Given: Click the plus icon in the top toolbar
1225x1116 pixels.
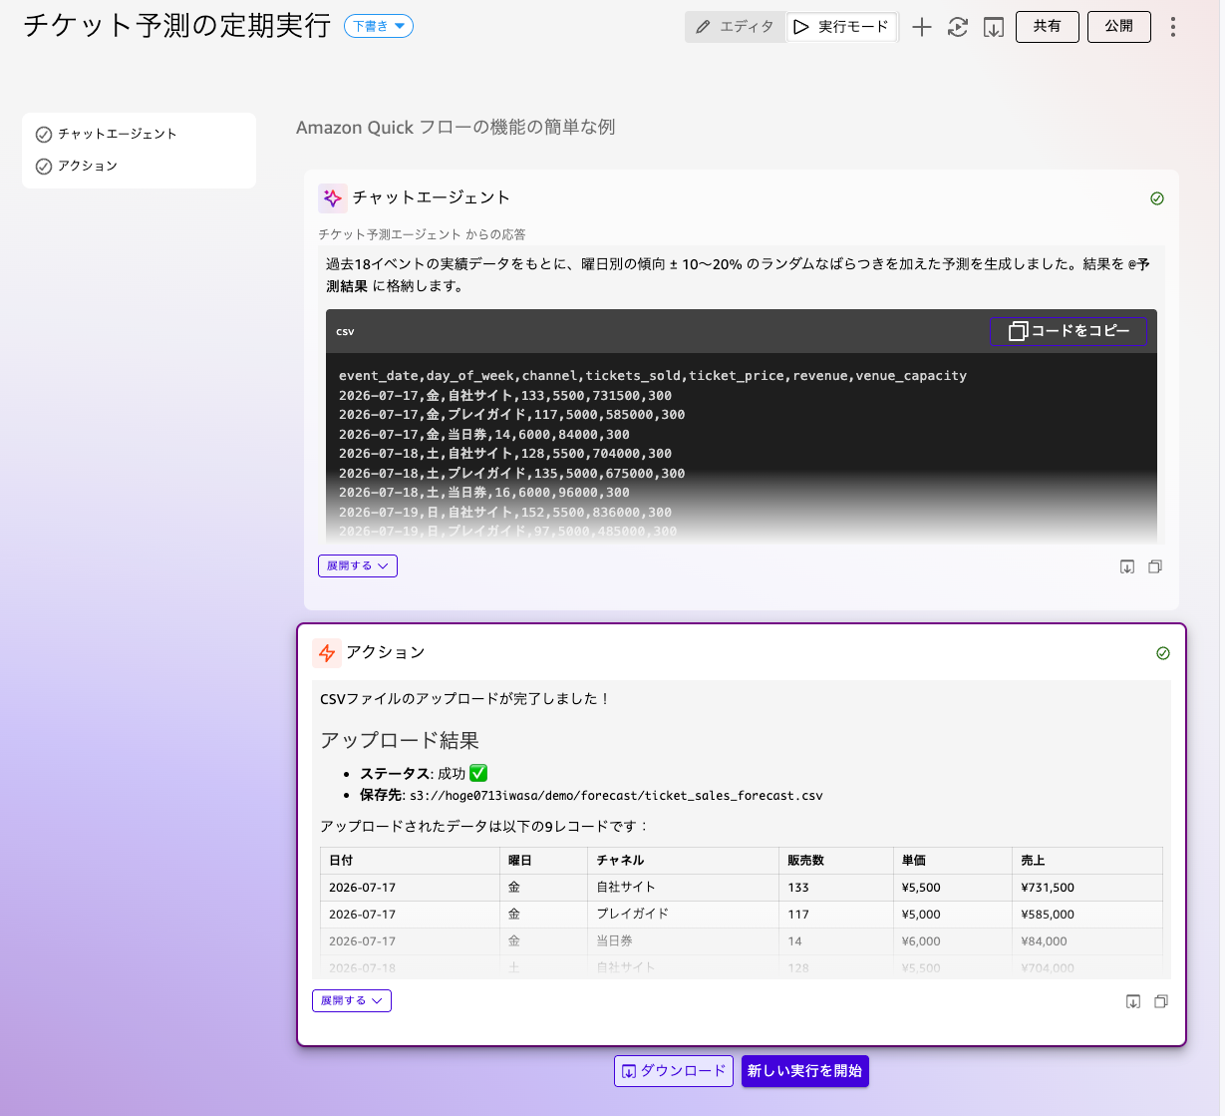Looking at the screenshot, I should point(922,27).
